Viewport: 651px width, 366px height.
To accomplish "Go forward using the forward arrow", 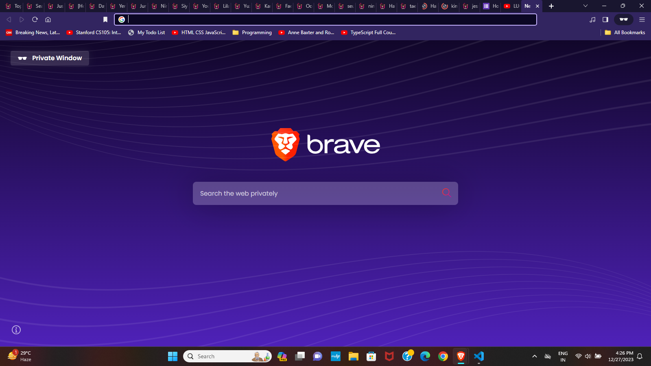I will pos(22,20).
